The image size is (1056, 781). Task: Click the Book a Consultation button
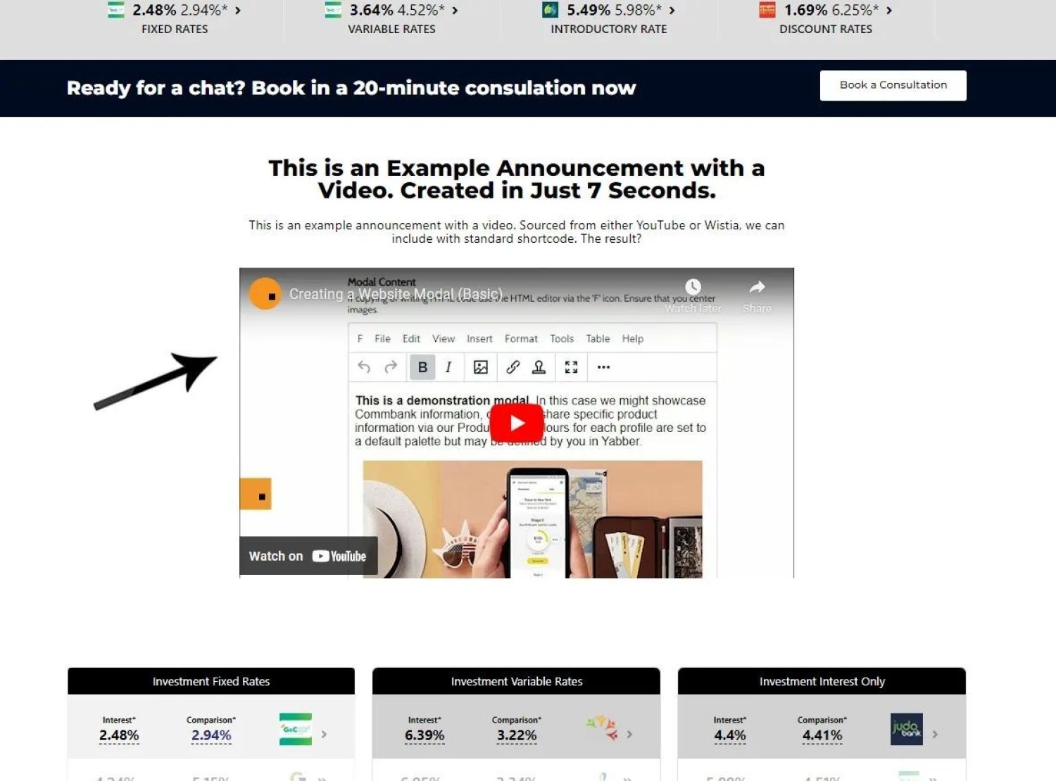[893, 85]
